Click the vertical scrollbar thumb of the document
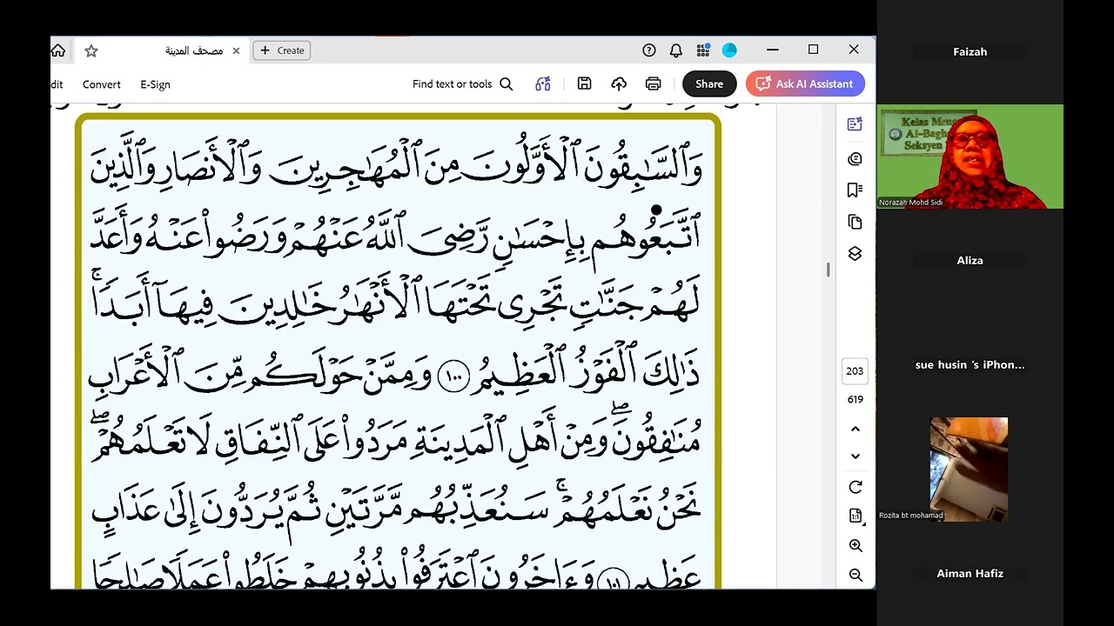Viewport: 1114px width, 626px height. [828, 270]
